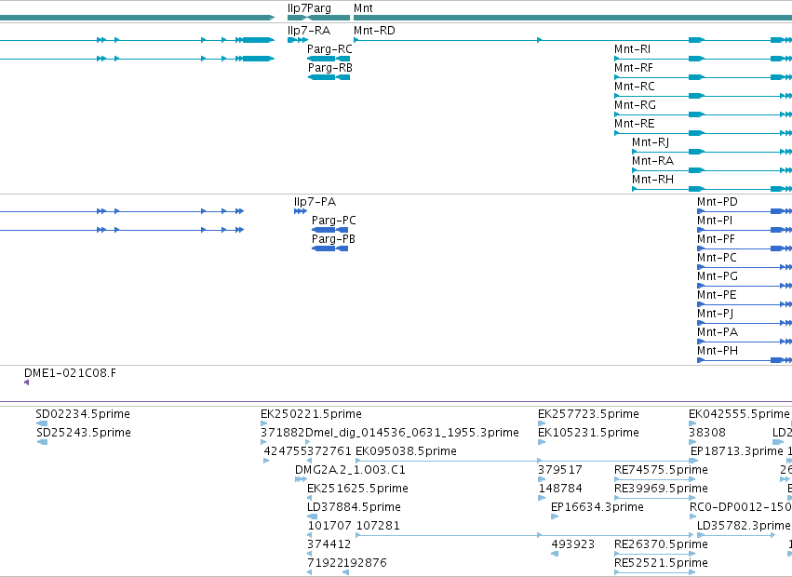Open the RE26370.5prime EST label

tap(661, 545)
